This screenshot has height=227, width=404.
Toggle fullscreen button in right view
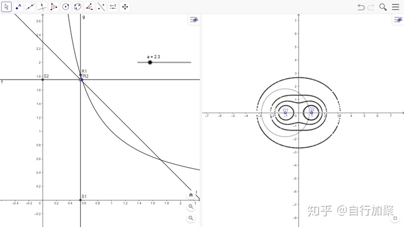395,218
